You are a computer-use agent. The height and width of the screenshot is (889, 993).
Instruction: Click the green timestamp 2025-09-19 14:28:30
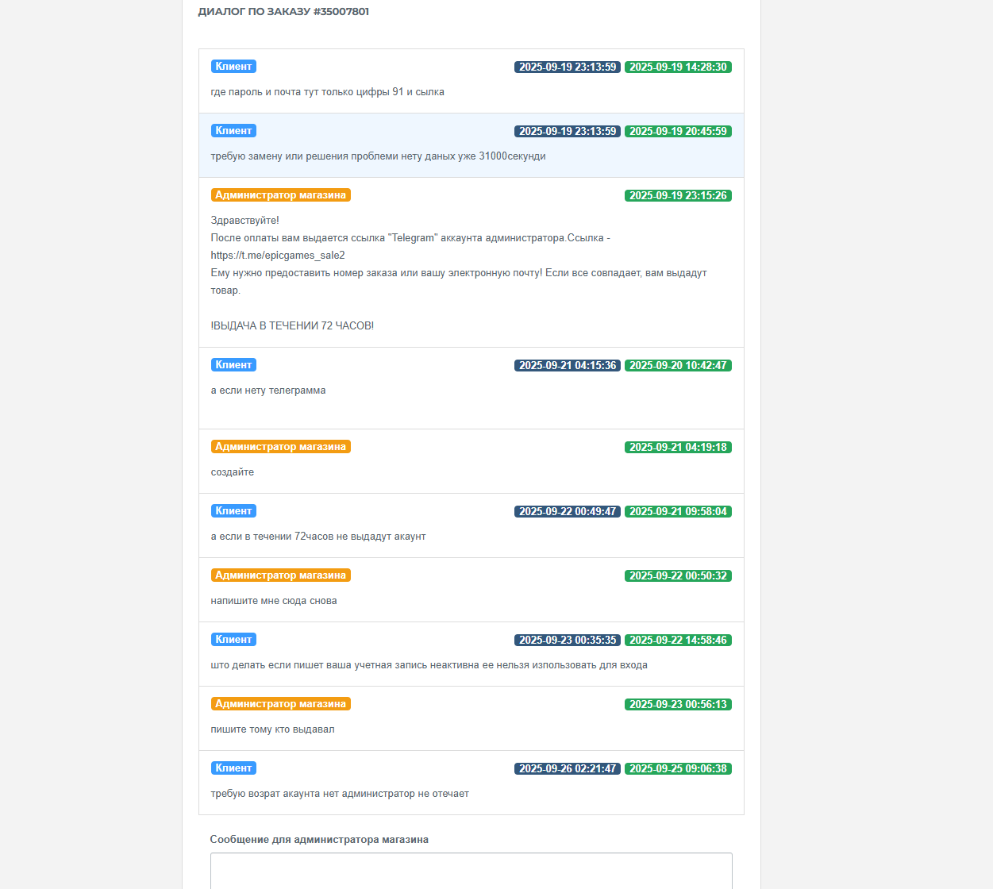678,67
